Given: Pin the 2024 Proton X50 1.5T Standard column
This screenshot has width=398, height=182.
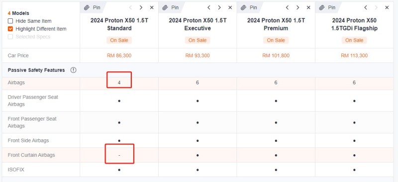Looking at the screenshot, I should (x=93, y=7).
